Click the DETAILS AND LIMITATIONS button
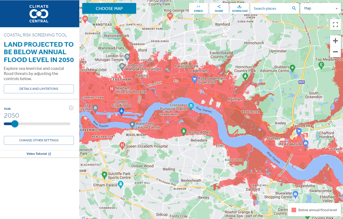Screen dimensions: 343x219 pyautogui.click(x=39, y=89)
